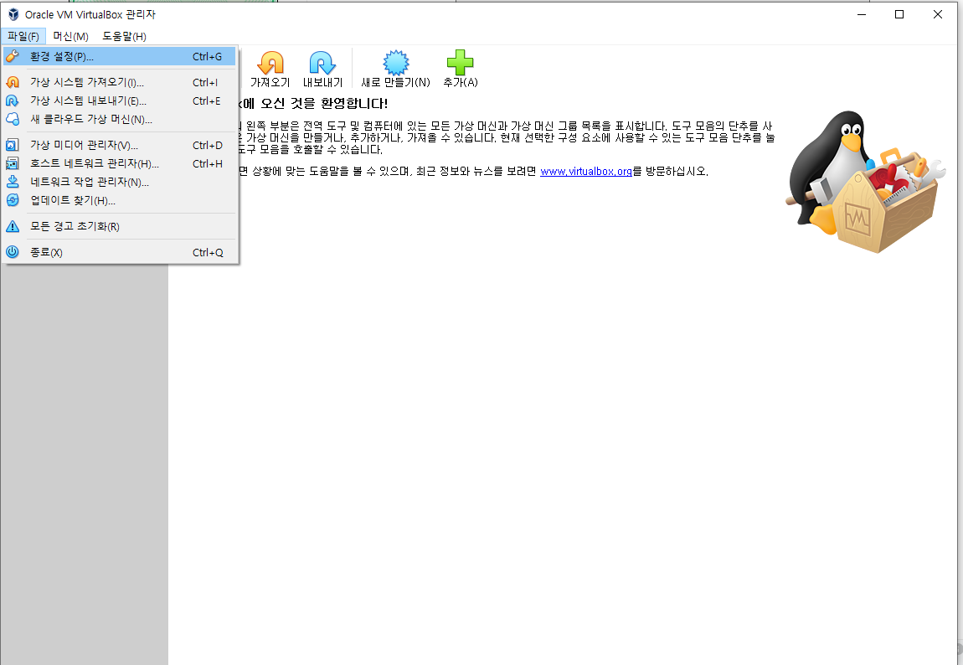Click the cloud icon beside 새 클라우드 가상 머신
Image resolution: width=963 pixels, height=665 pixels.
(x=13, y=119)
